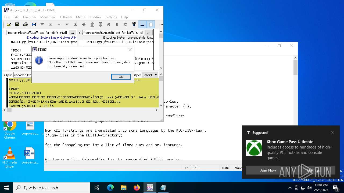Browse for file A with the ellipsis button

click(x=73, y=33)
